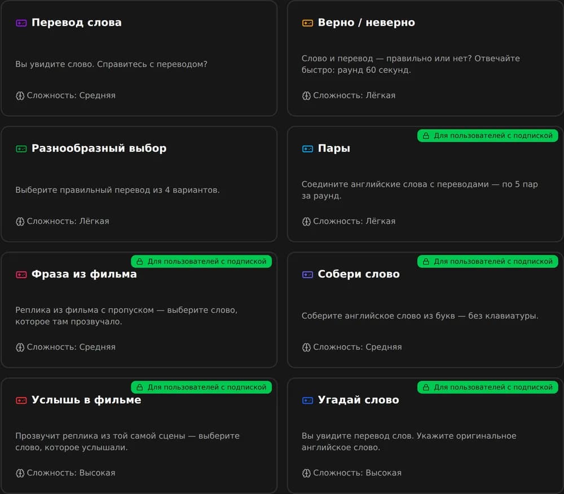
Task: Click the description 'Соберите английское слово из букв'
Action: tap(420, 316)
